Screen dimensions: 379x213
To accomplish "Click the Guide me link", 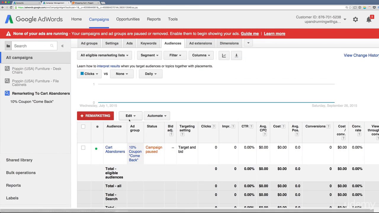I will (250, 34).
